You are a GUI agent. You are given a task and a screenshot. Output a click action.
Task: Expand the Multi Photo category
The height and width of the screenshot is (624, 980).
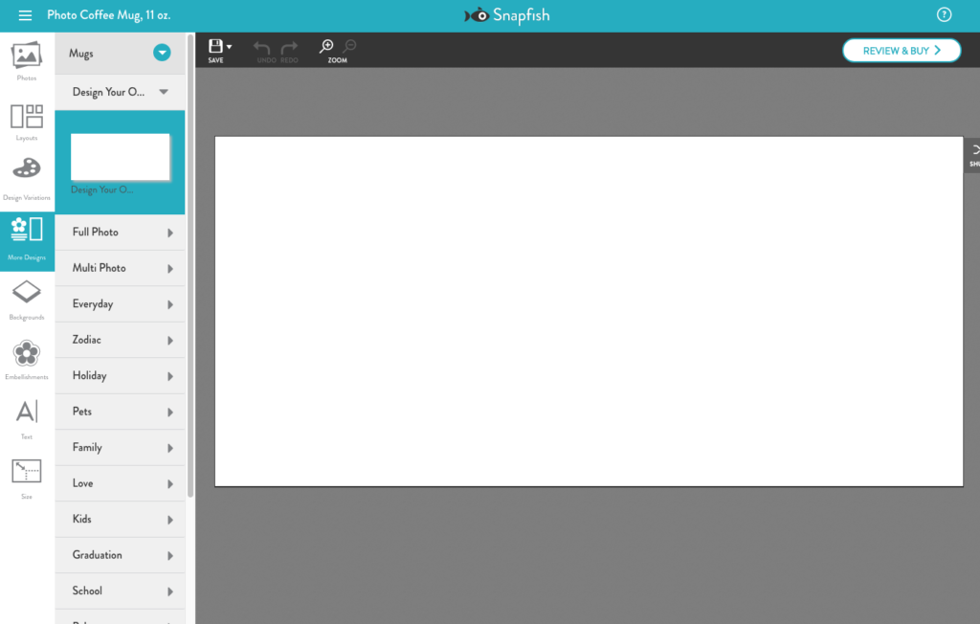(x=120, y=268)
